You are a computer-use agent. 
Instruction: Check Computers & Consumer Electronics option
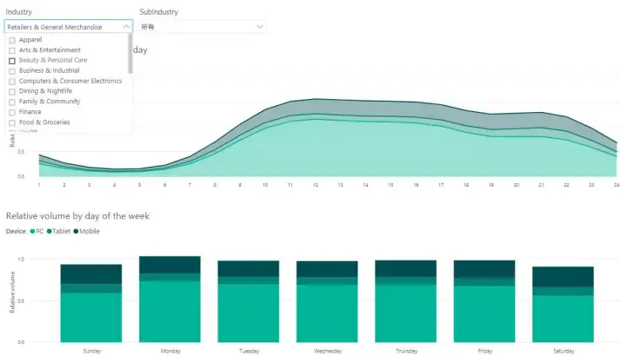click(12, 81)
